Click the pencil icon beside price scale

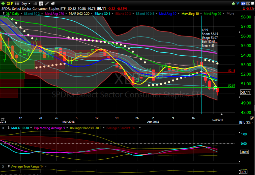coord(252,118)
